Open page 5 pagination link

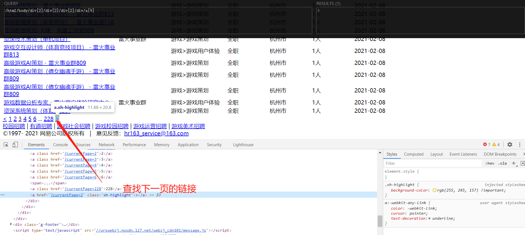[x=30, y=119]
